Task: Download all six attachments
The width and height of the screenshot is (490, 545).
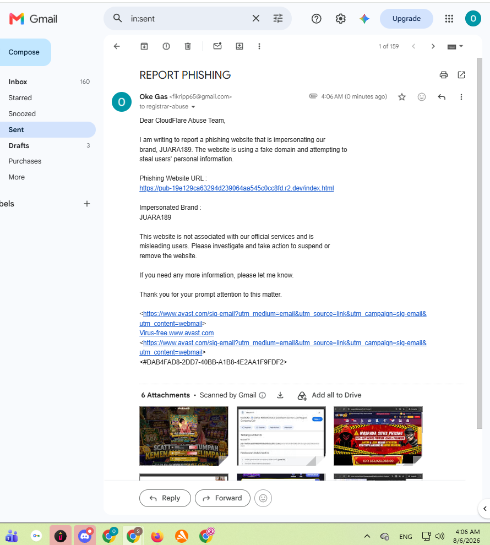Action: (280, 395)
